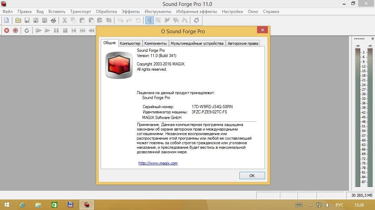Switch to the Компоненты tab

click(x=156, y=43)
